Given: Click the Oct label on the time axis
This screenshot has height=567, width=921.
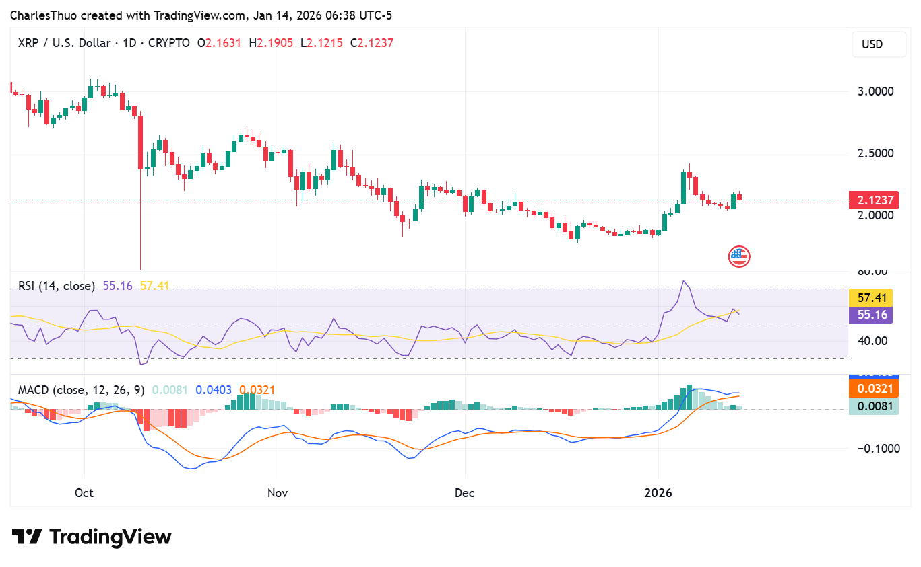Looking at the screenshot, I should [84, 493].
